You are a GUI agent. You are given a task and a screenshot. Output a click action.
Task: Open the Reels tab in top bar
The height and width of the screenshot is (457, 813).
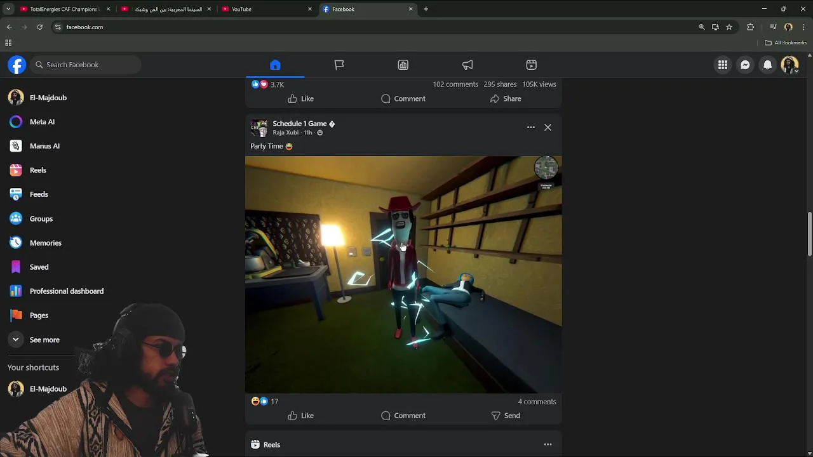pyautogui.click(x=532, y=65)
